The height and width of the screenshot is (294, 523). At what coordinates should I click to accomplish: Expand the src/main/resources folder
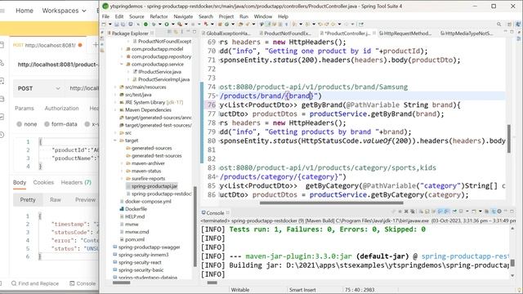point(115,87)
